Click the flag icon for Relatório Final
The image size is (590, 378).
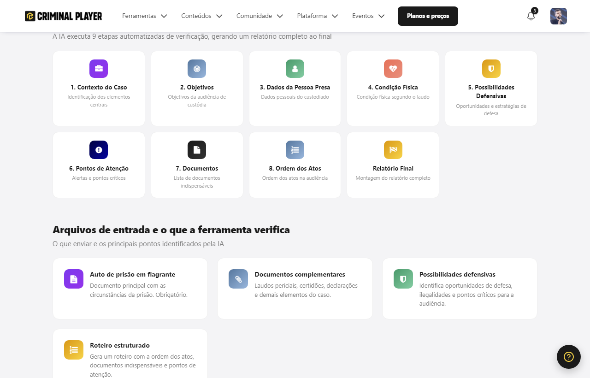pyautogui.click(x=393, y=150)
